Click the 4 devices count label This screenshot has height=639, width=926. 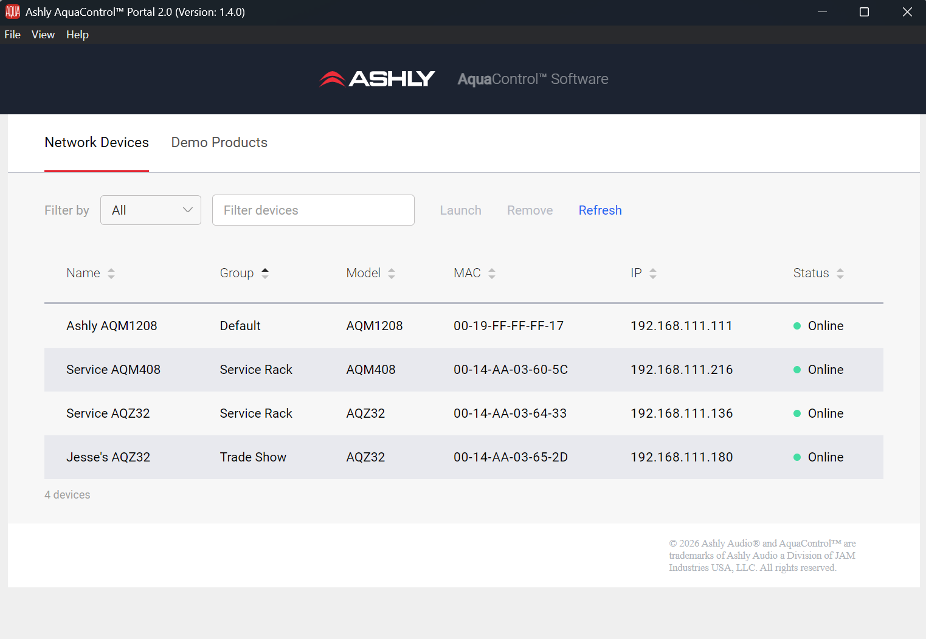[x=67, y=495]
